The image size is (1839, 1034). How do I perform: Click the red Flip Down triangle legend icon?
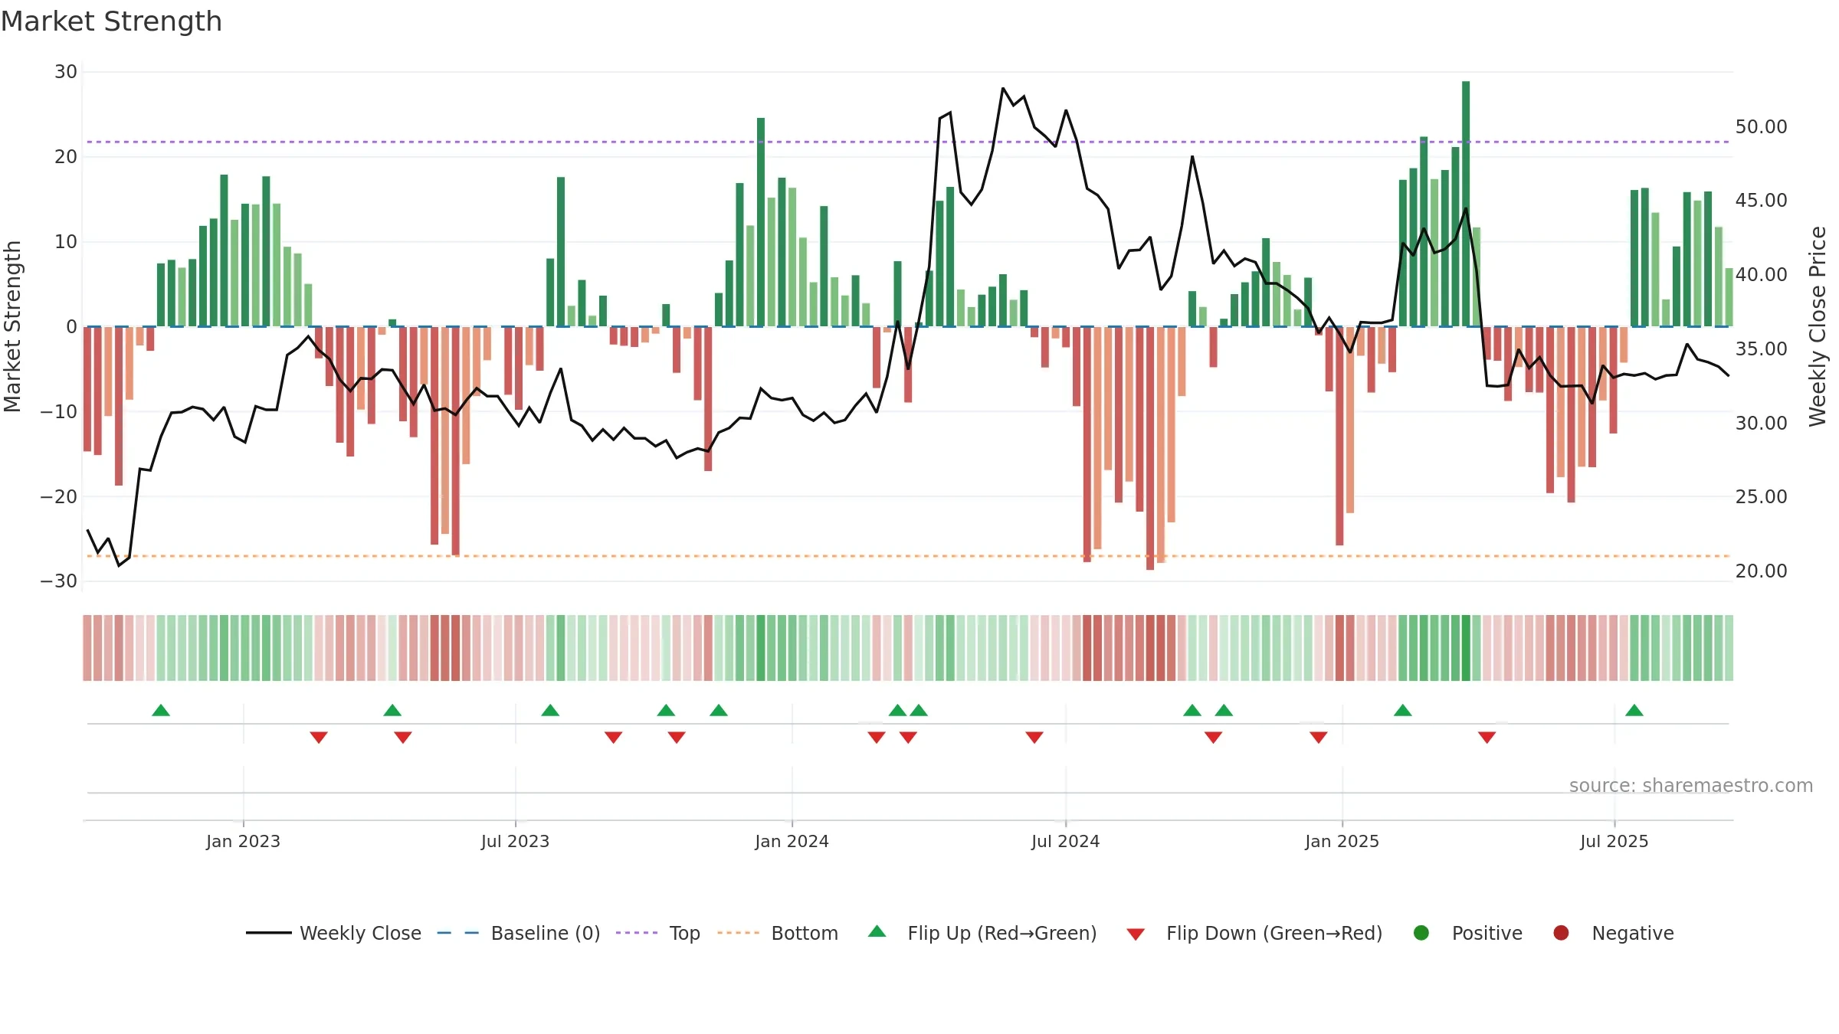click(1136, 934)
